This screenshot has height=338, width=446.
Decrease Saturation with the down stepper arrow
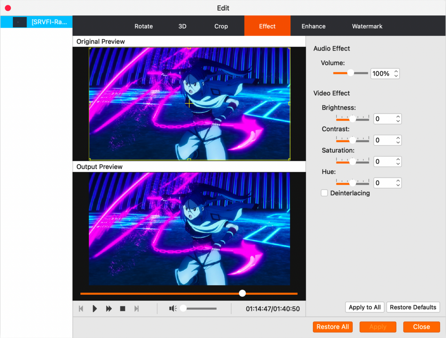tap(398, 164)
